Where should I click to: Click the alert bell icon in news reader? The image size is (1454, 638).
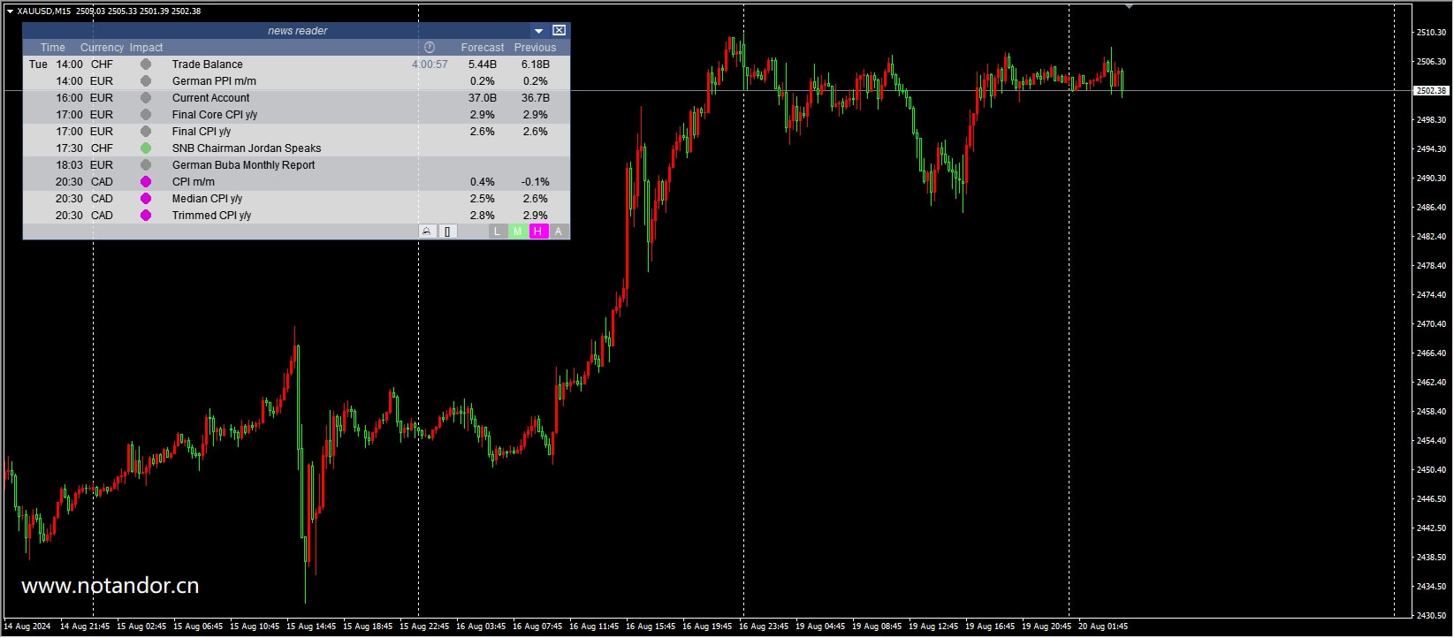pos(427,232)
